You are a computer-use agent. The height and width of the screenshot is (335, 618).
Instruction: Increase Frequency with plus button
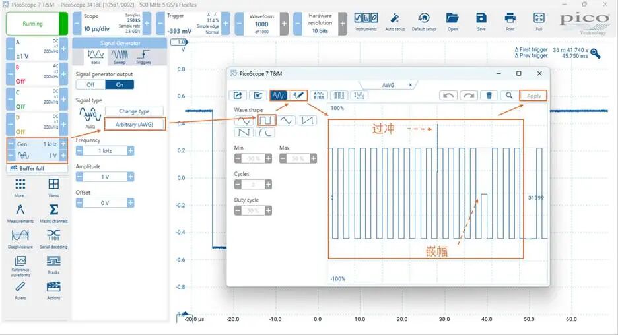point(131,151)
